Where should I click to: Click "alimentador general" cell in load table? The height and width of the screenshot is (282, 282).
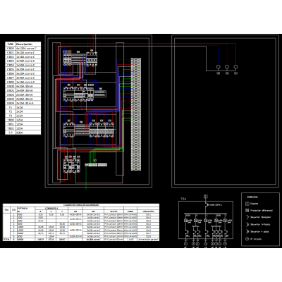pos(148,239)
